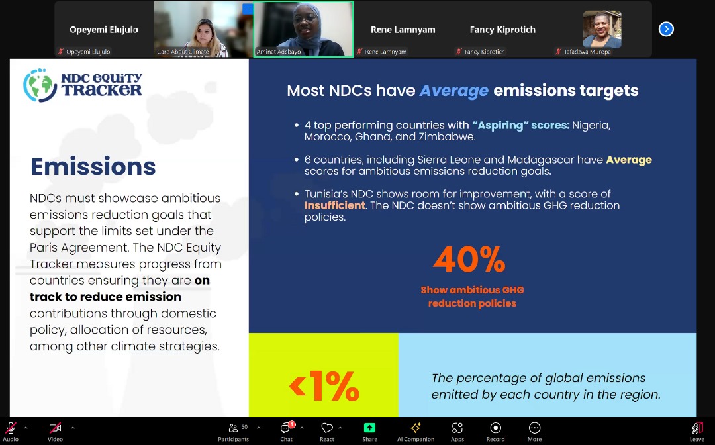Select Aminat Adebayo's video thumbnail

pyautogui.click(x=303, y=29)
